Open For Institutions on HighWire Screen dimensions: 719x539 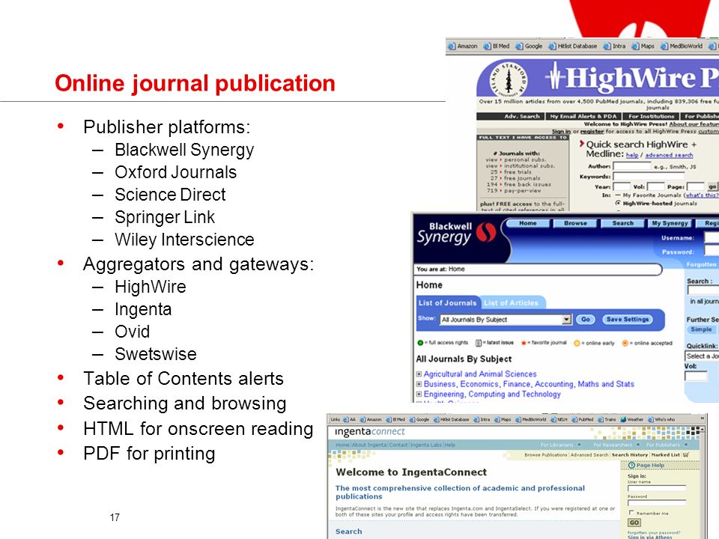pyautogui.click(x=651, y=117)
